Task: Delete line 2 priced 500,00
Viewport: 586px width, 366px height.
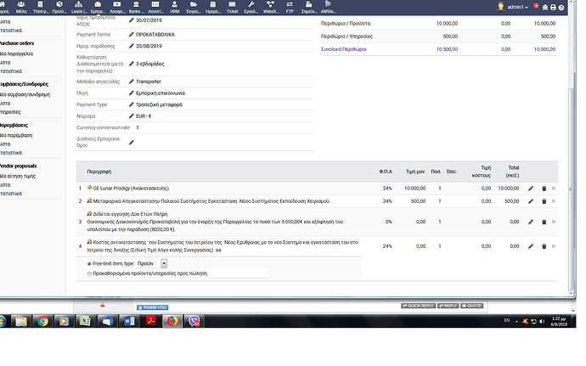Action: 544,201
